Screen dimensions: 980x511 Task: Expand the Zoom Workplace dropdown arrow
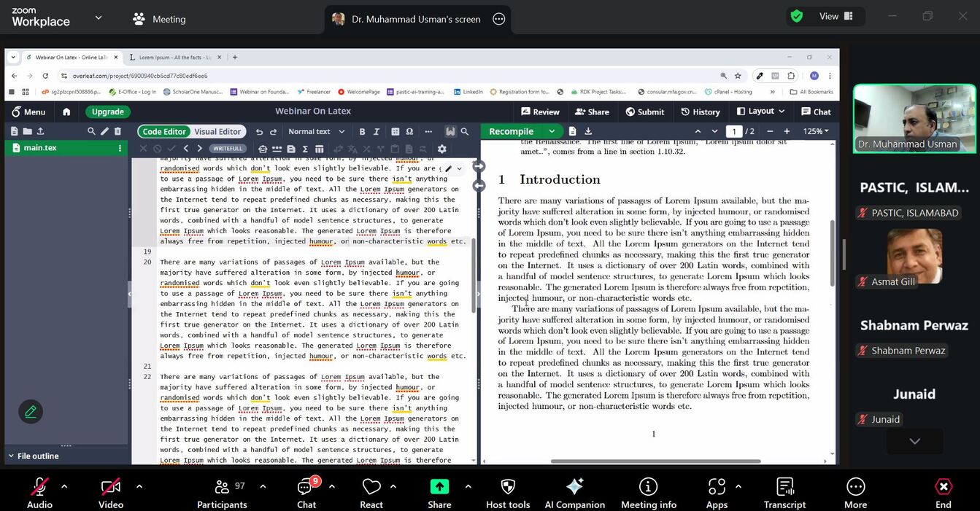point(99,17)
